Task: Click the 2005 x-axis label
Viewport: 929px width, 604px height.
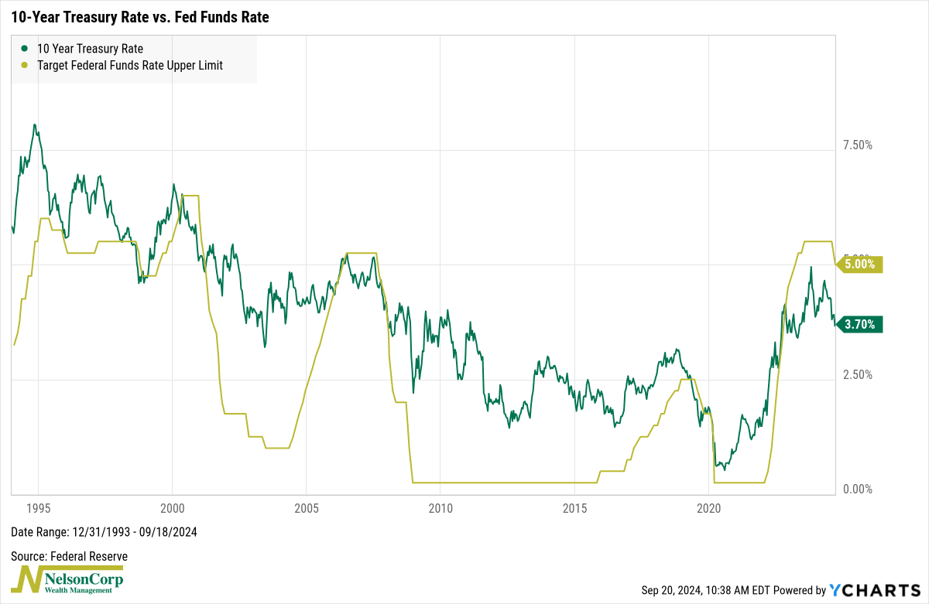Action: point(307,508)
